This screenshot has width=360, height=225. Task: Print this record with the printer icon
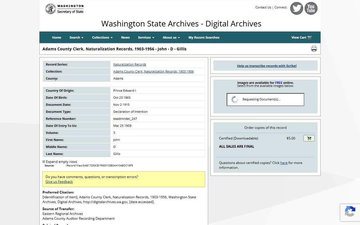tap(314, 49)
